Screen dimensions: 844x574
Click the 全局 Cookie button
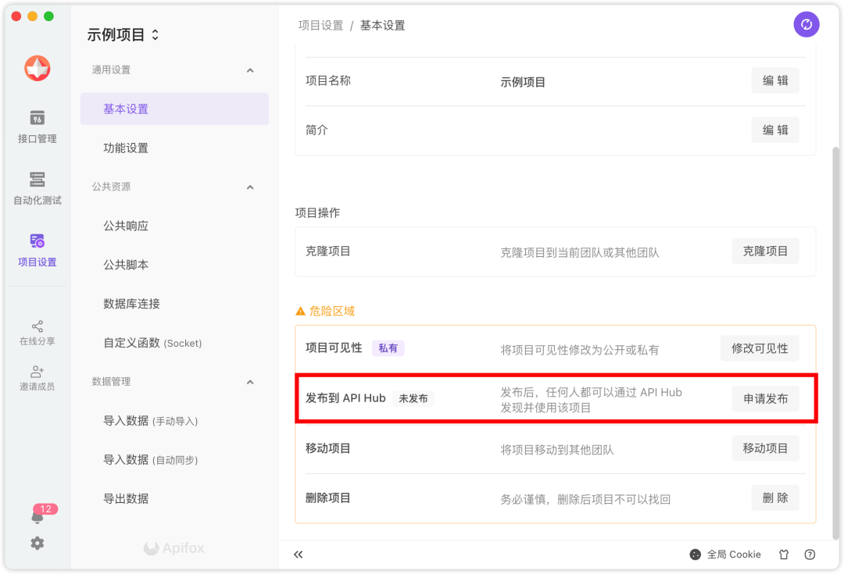[x=725, y=554]
